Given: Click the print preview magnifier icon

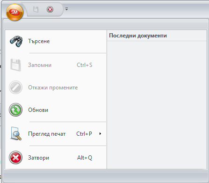Looking at the screenshot, I should pyautogui.click(x=15, y=134).
